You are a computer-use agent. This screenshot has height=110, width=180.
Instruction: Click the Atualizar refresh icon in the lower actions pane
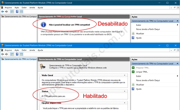point(133,85)
